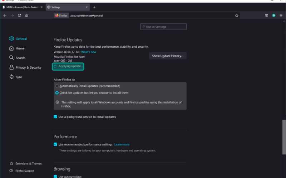Click the Mozilla Firefox for Acer text
Viewport: 286px width, 178px height.
pos(69,57)
